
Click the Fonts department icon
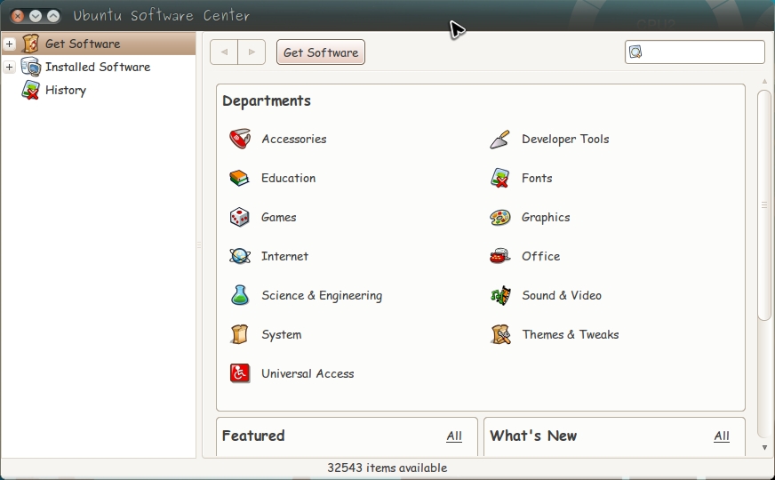point(500,178)
